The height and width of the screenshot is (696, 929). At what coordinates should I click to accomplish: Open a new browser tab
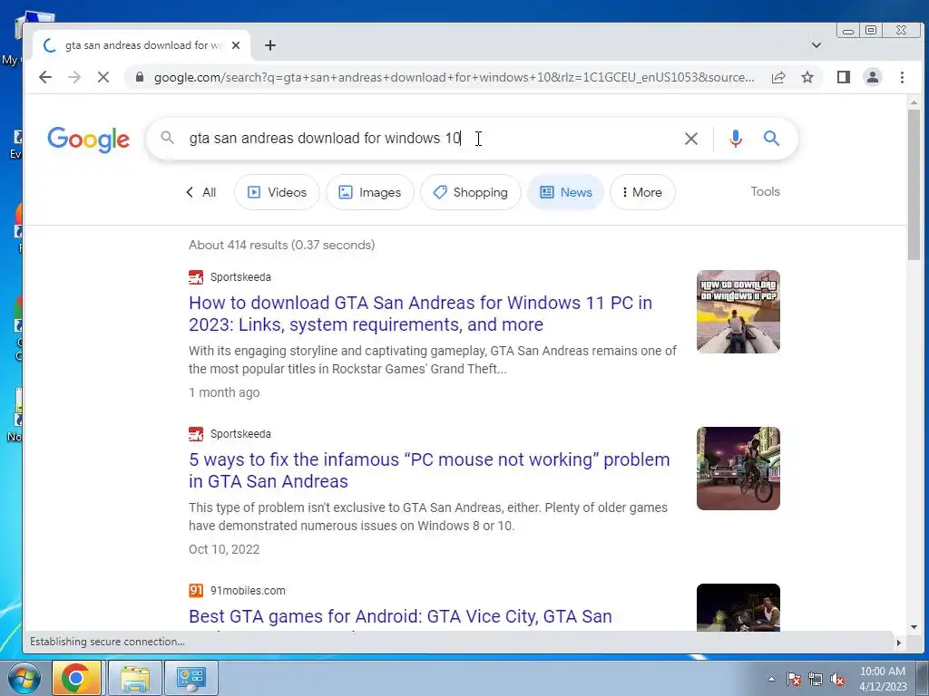click(x=270, y=45)
